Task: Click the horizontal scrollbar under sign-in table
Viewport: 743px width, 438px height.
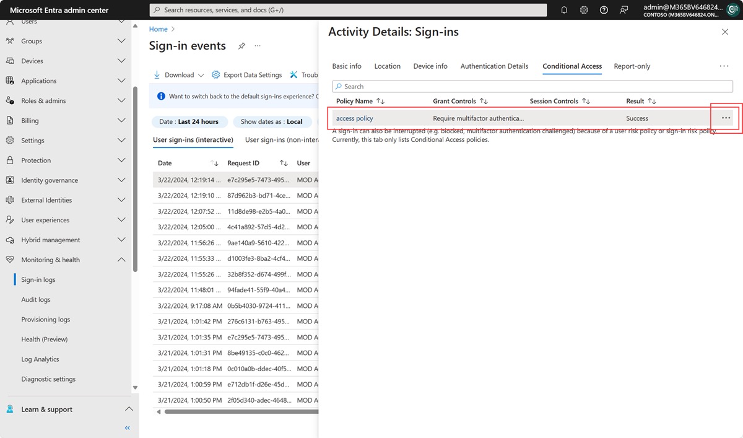Action: 241,411
